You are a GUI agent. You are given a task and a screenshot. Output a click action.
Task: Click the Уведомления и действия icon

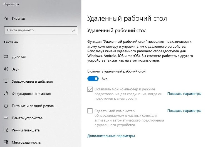[x=6, y=82]
